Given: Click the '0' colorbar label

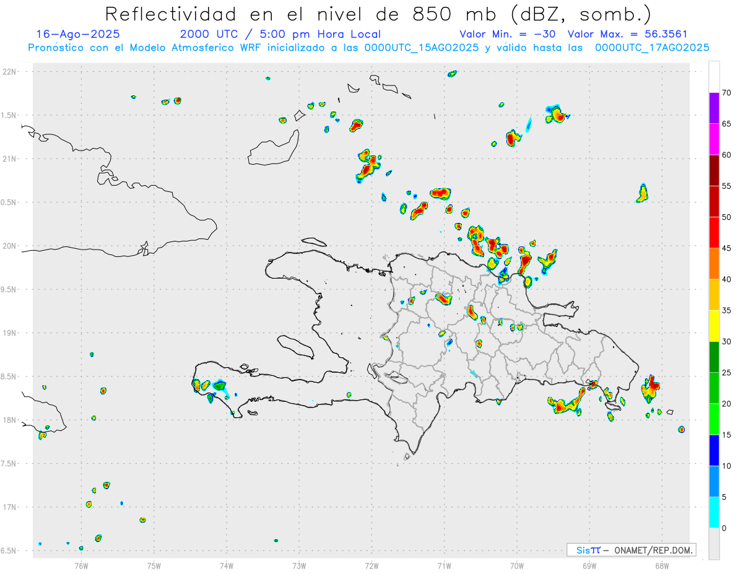Looking at the screenshot, I should (x=724, y=528).
